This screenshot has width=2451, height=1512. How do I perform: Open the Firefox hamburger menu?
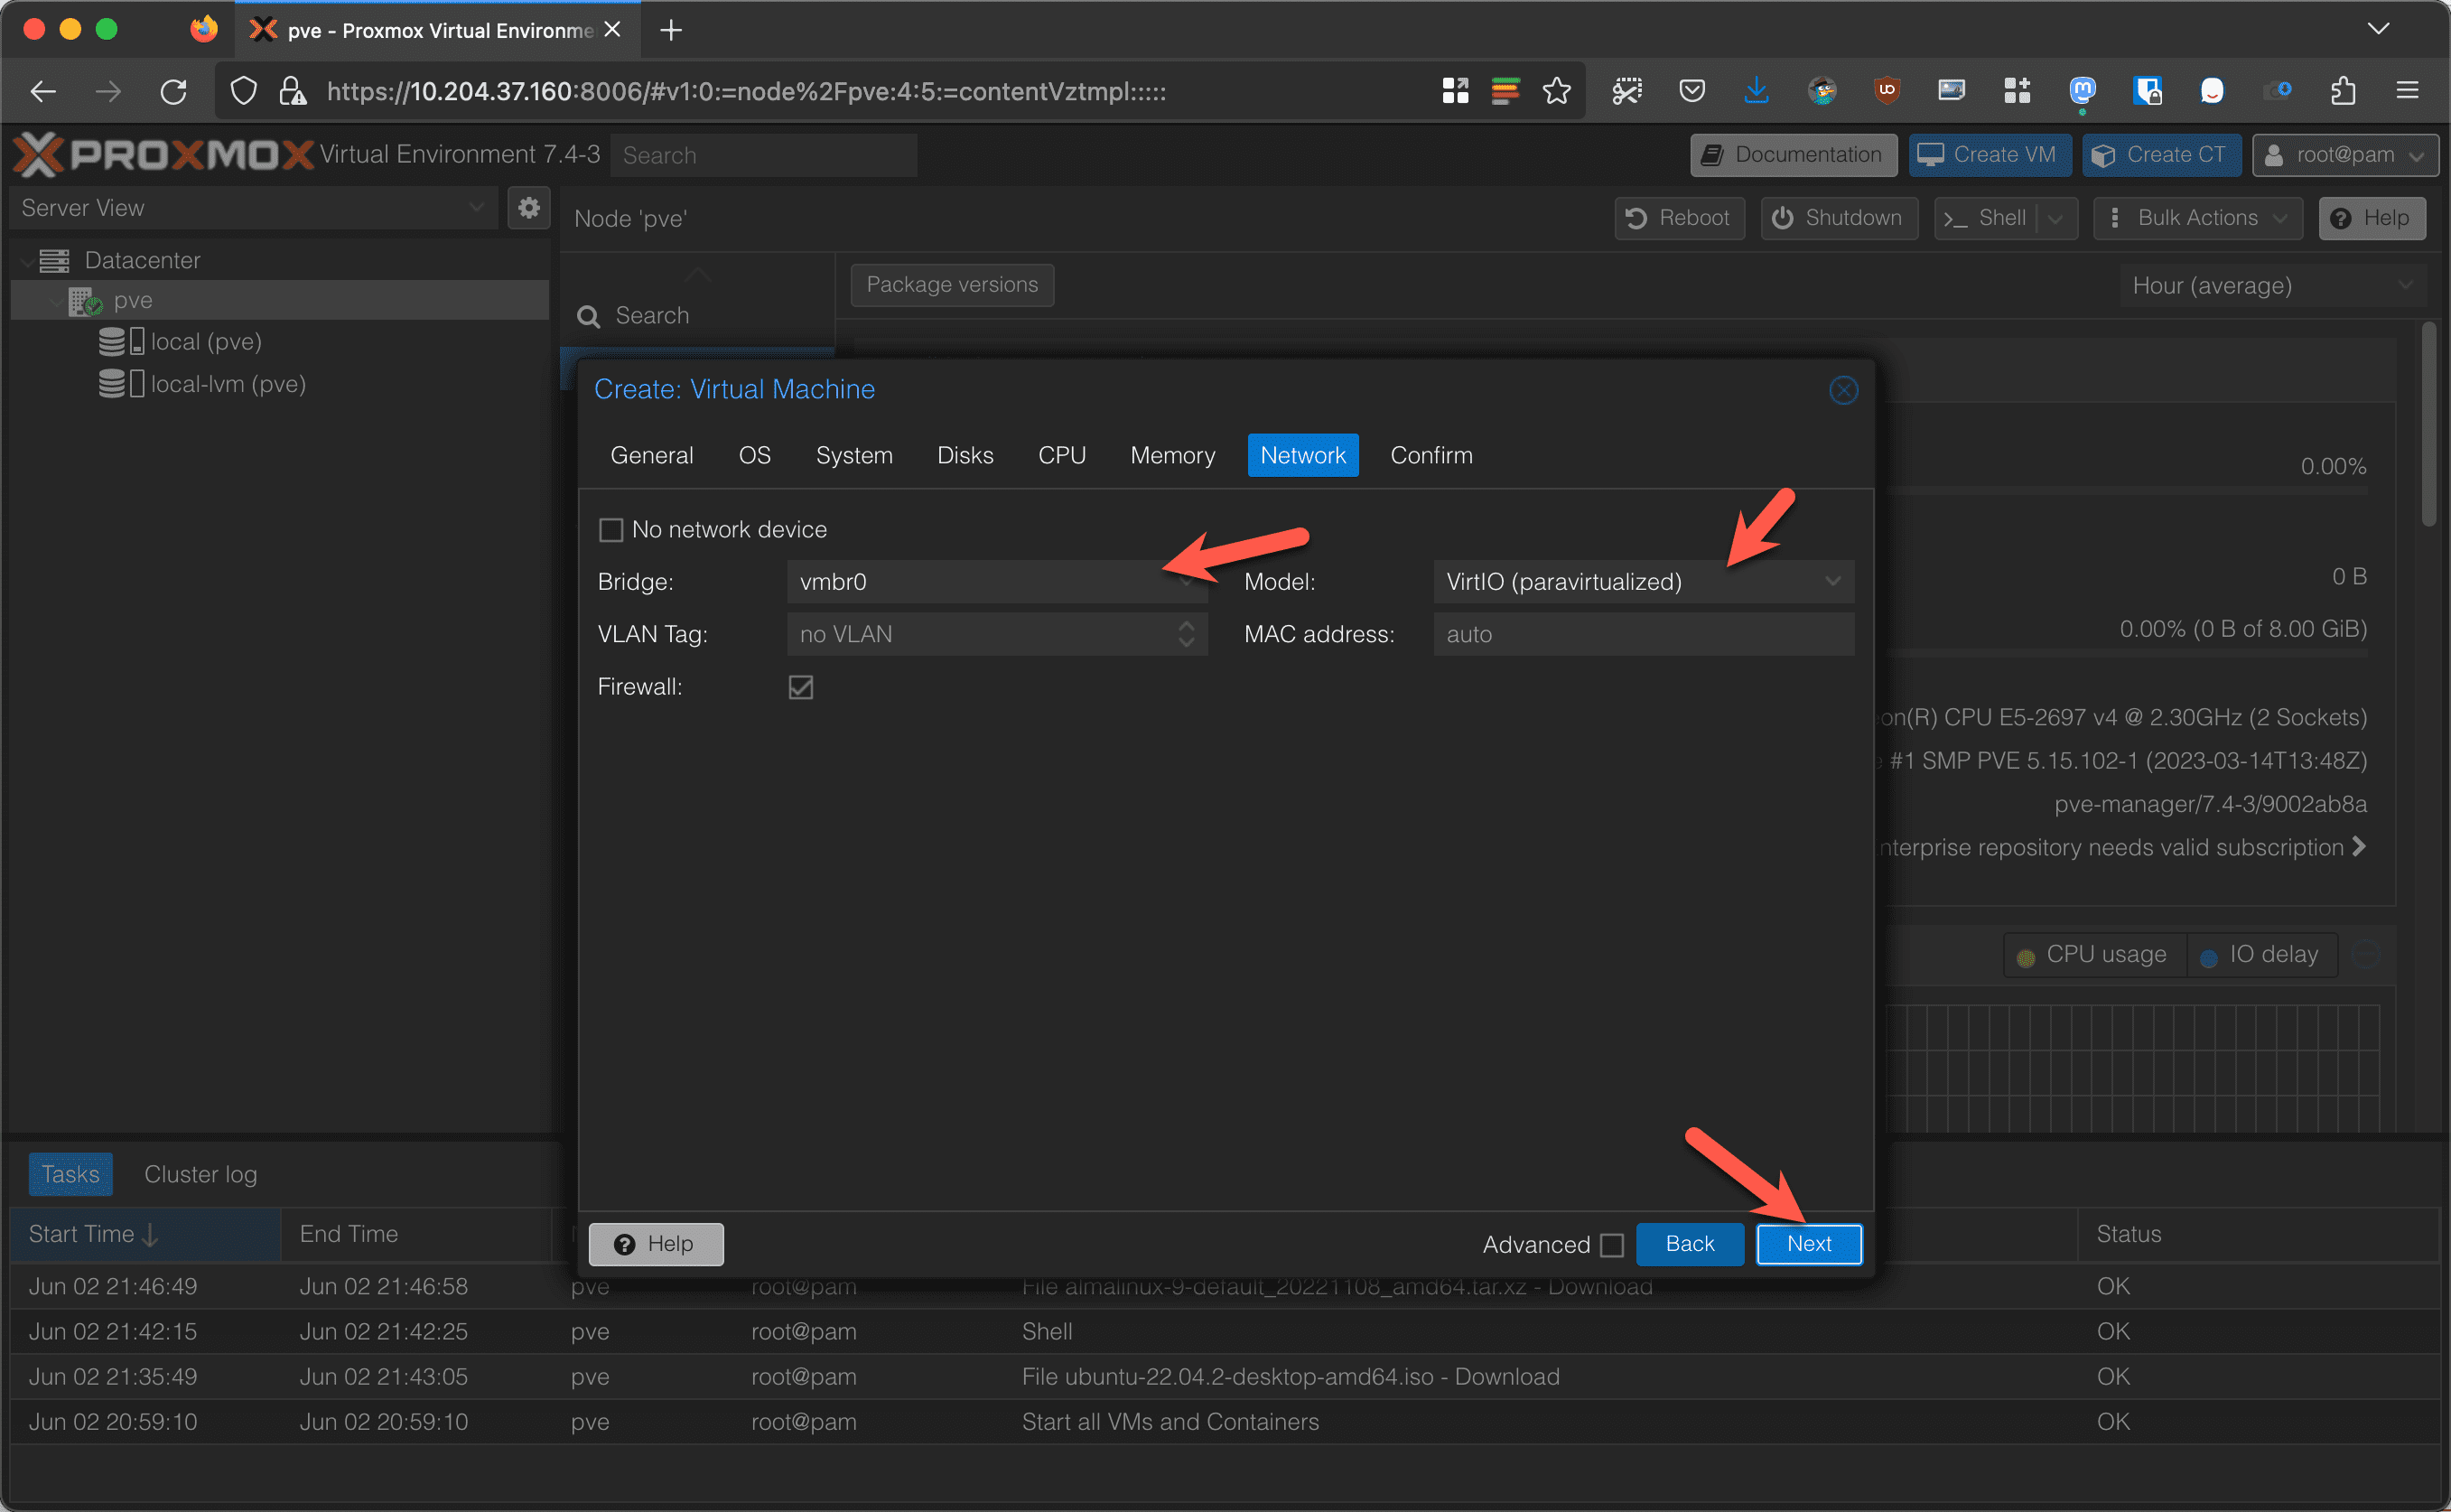pyautogui.click(x=2408, y=91)
